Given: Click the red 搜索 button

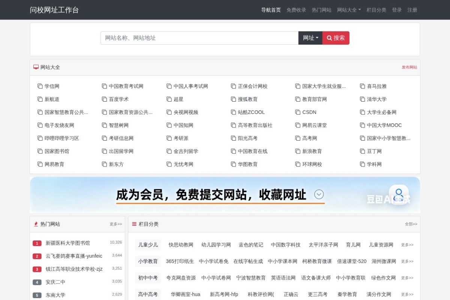Looking at the screenshot, I should (x=336, y=38).
